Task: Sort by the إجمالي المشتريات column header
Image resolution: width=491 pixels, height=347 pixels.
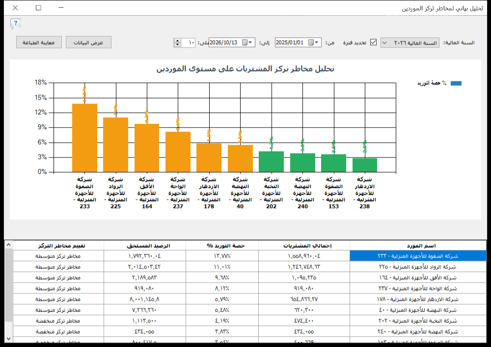Action: click(x=304, y=245)
